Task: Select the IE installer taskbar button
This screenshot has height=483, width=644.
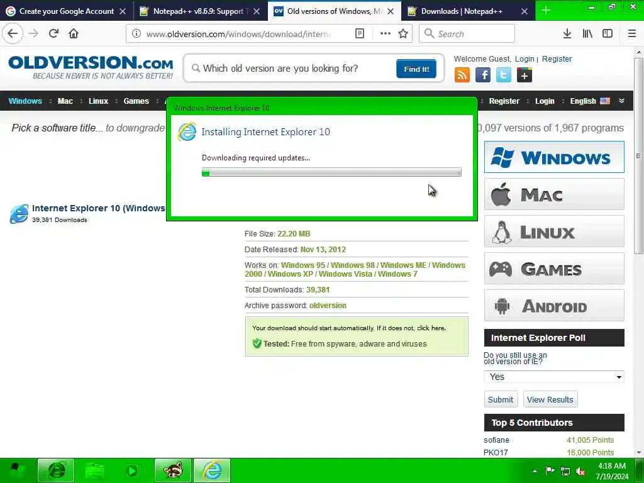Action: click(x=212, y=470)
